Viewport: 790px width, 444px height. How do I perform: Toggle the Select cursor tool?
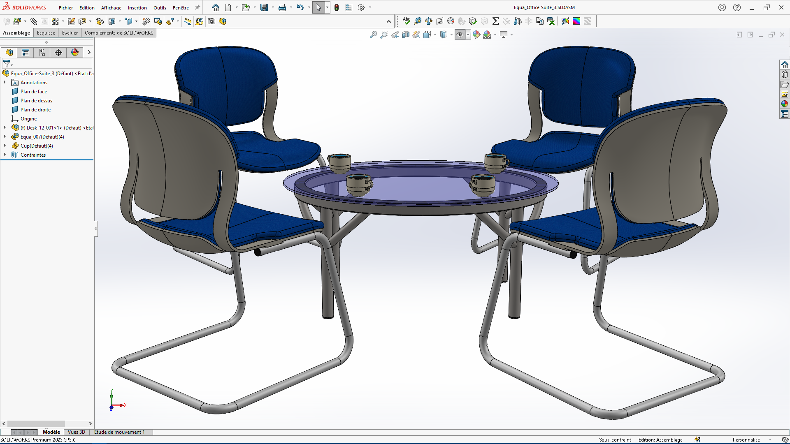tap(318, 7)
